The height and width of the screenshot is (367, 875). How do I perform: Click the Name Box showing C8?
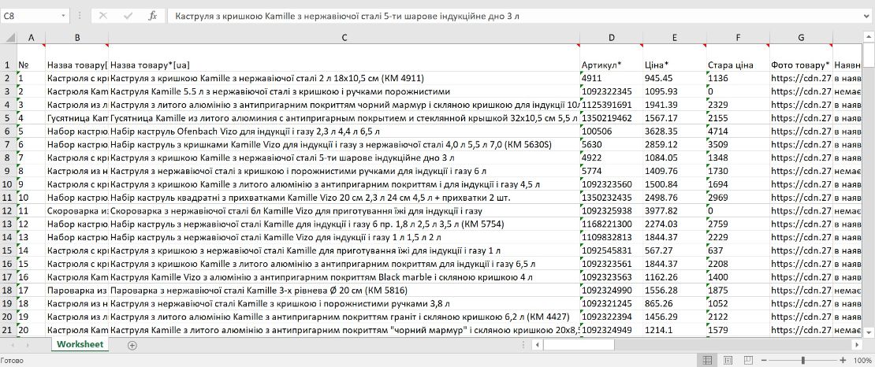[x=29, y=17]
